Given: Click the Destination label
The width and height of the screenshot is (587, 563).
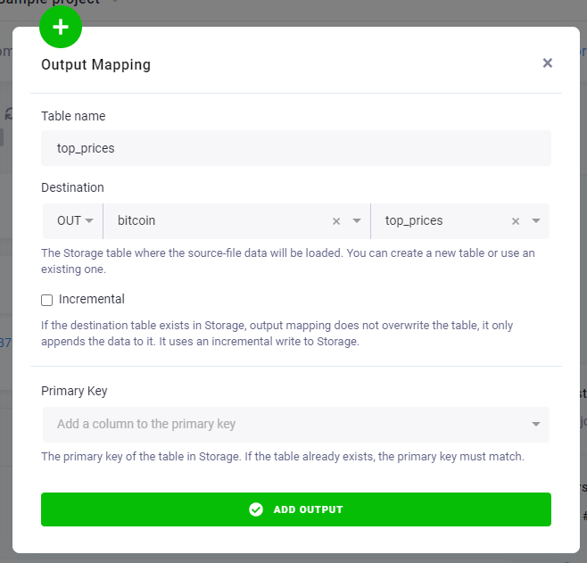Looking at the screenshot, I should pos(72,187).
